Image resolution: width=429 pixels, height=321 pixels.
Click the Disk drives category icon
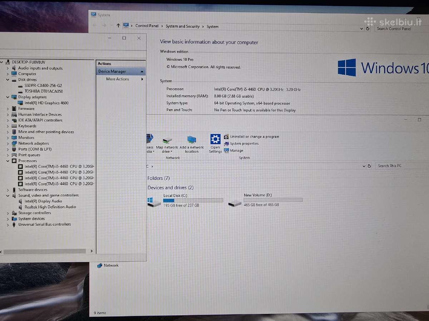tap(14, 80)
